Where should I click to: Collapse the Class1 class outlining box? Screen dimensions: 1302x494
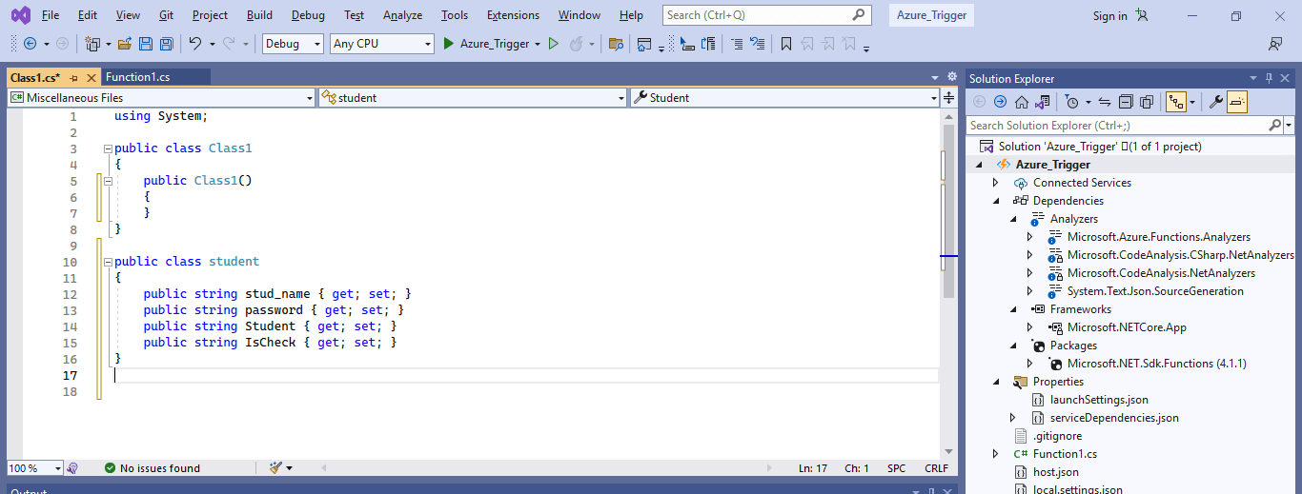click(x=108, y=148)
